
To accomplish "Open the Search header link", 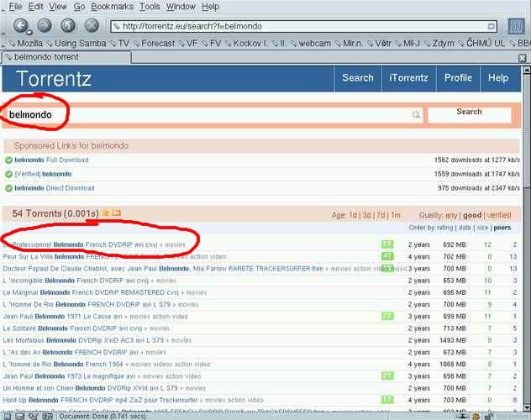I will (x=358, y=78).
